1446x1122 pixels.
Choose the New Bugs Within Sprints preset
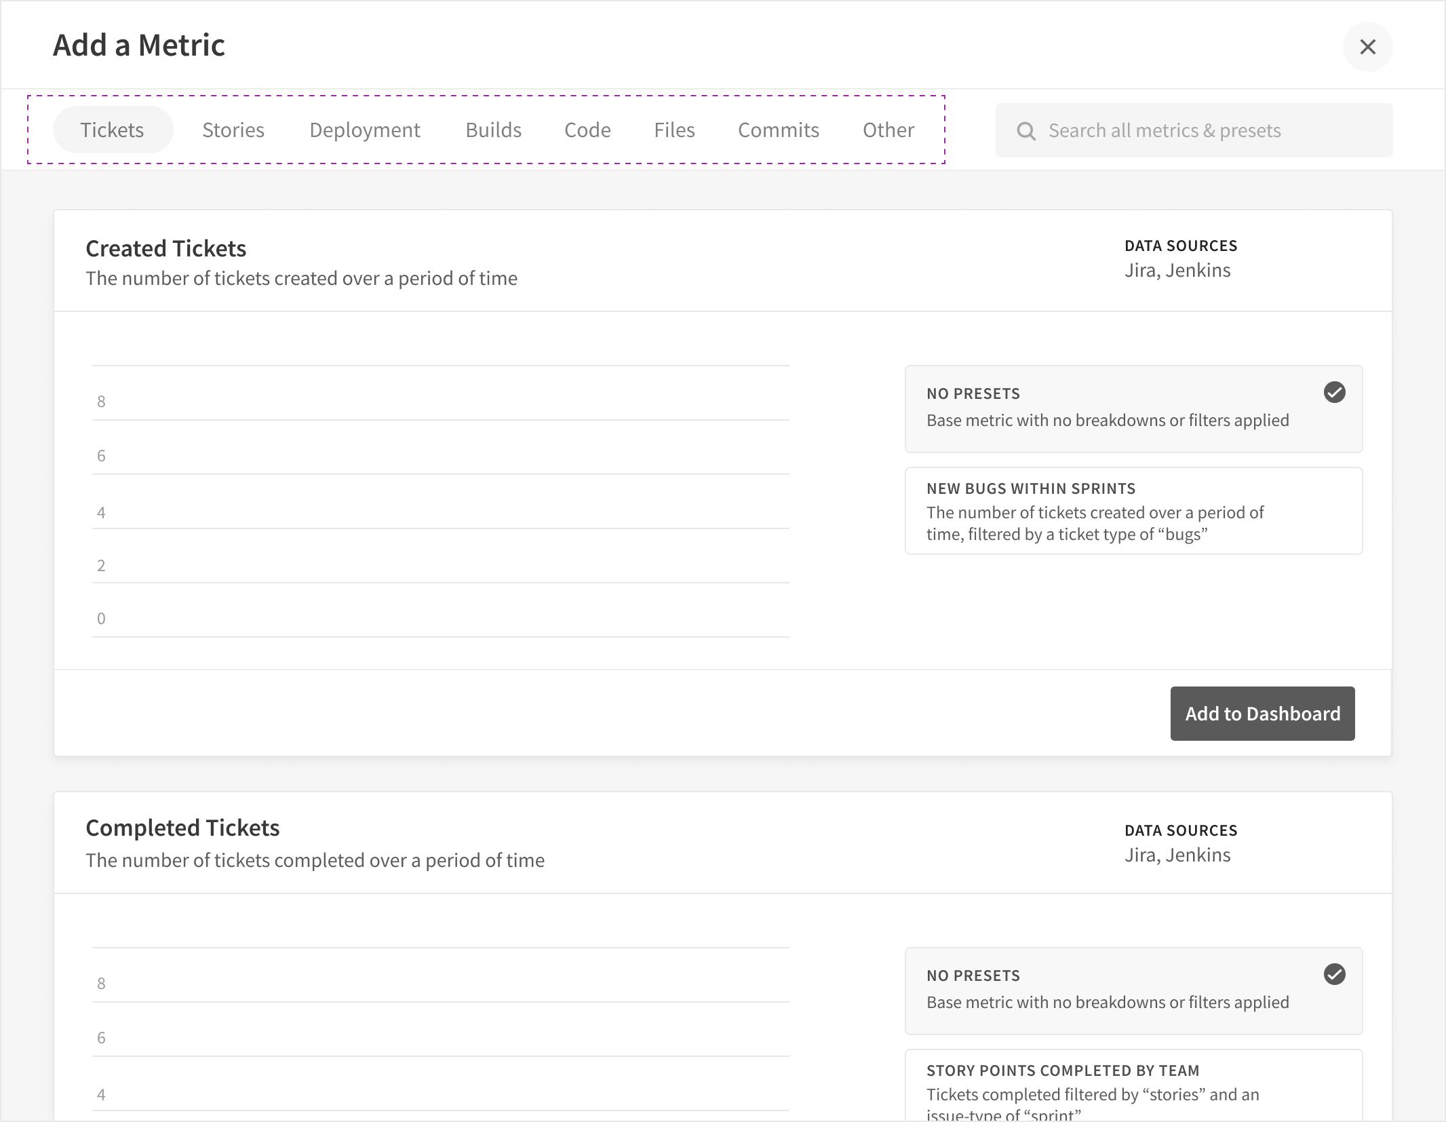pyautogui.click(x=1133, y=511)
